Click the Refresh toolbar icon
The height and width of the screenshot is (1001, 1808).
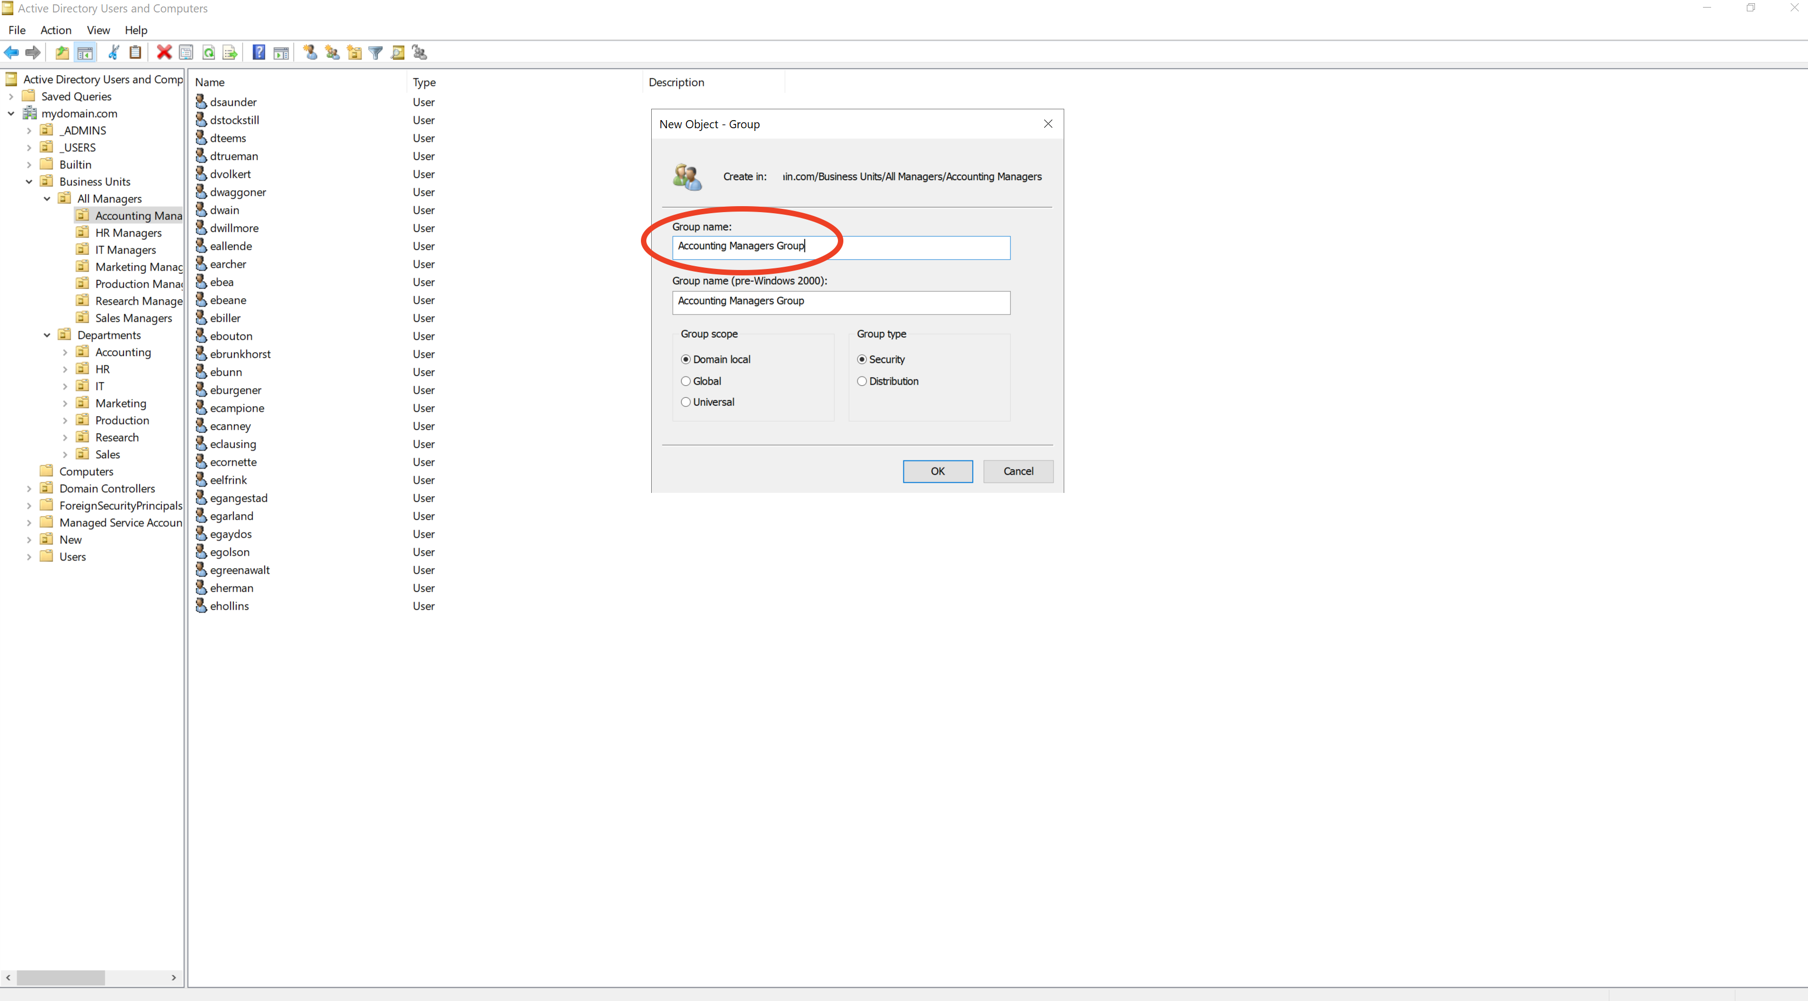tap(208, 52)
